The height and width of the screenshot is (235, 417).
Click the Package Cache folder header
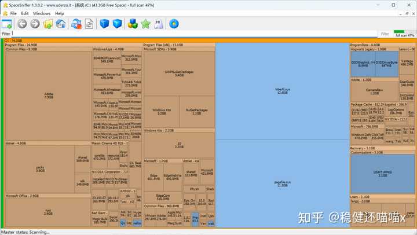tap(367, 104)
